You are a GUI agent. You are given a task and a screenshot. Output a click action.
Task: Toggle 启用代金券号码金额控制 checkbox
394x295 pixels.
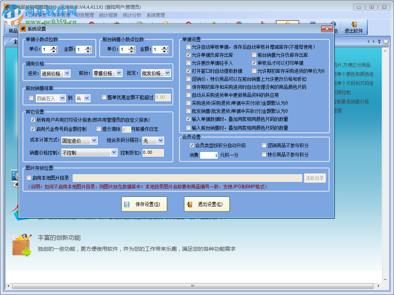click(x=32, y=129)
